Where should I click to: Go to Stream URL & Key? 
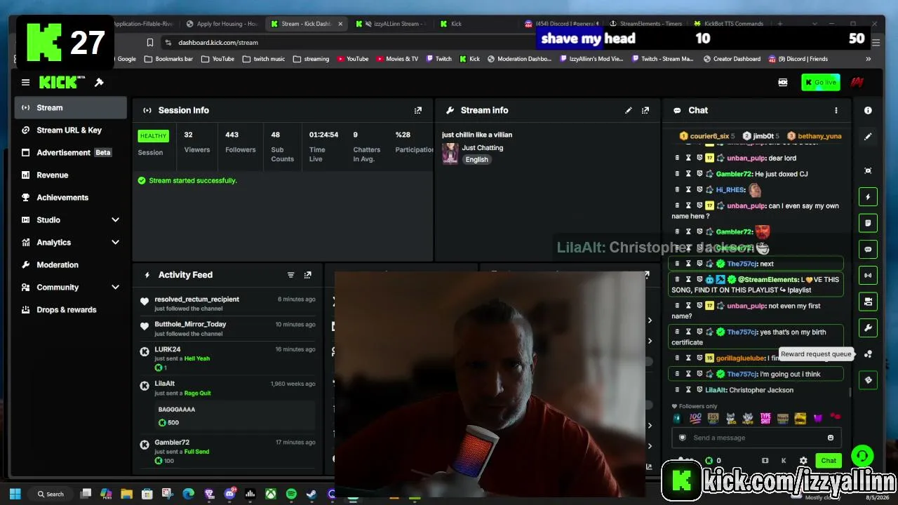(71, 130)
